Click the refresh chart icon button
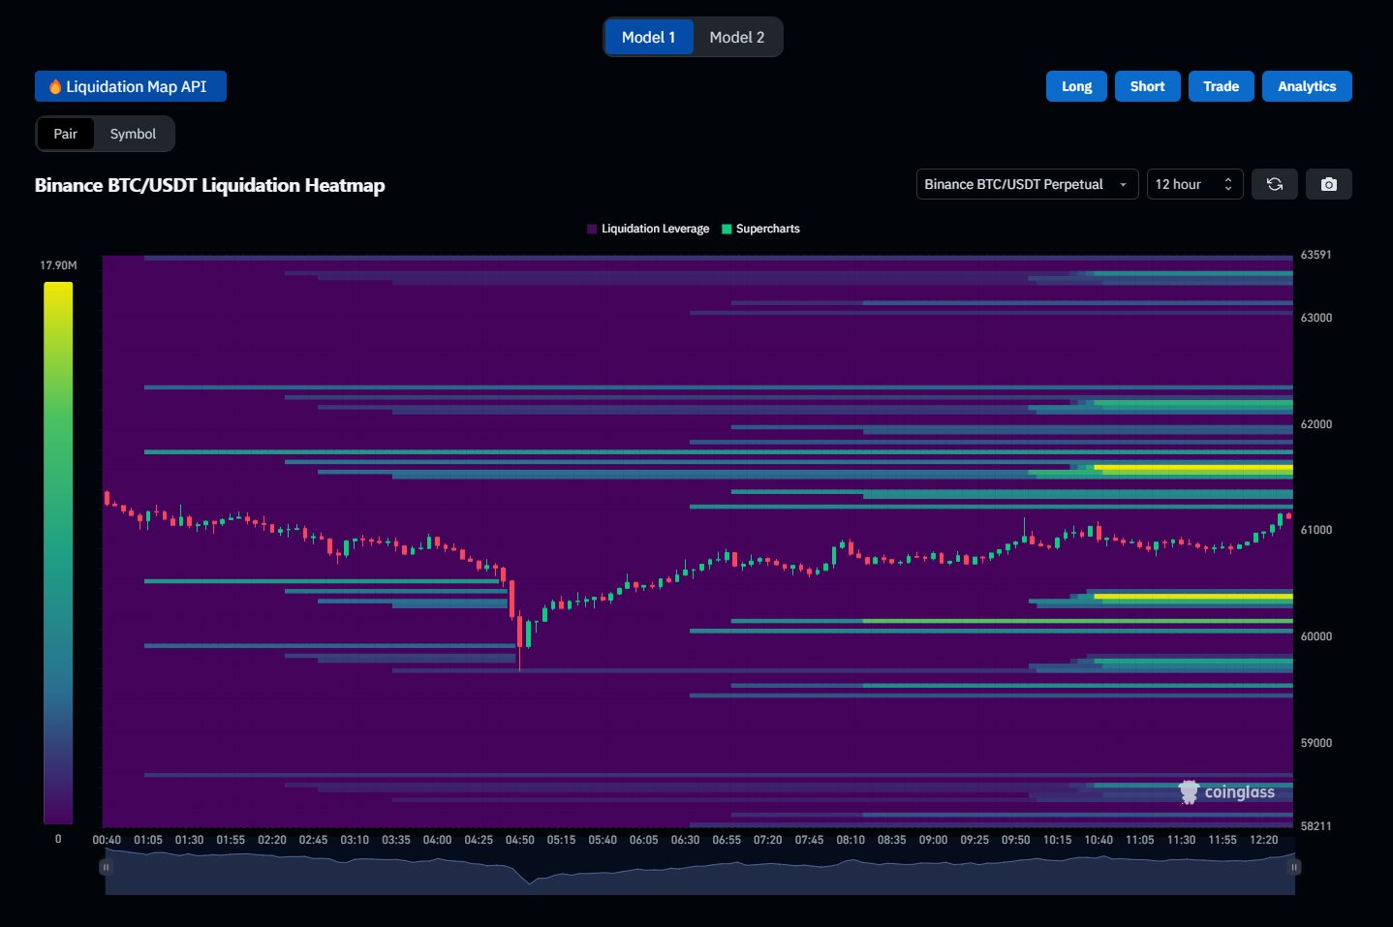Viewport: 1393px width, 927px height. pyautogui.click(x=1274, y=184)
